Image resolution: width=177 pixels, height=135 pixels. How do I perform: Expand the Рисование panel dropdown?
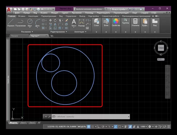(x=32, y=32)
